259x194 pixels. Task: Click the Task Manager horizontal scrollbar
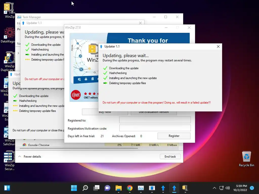point(79,148)
